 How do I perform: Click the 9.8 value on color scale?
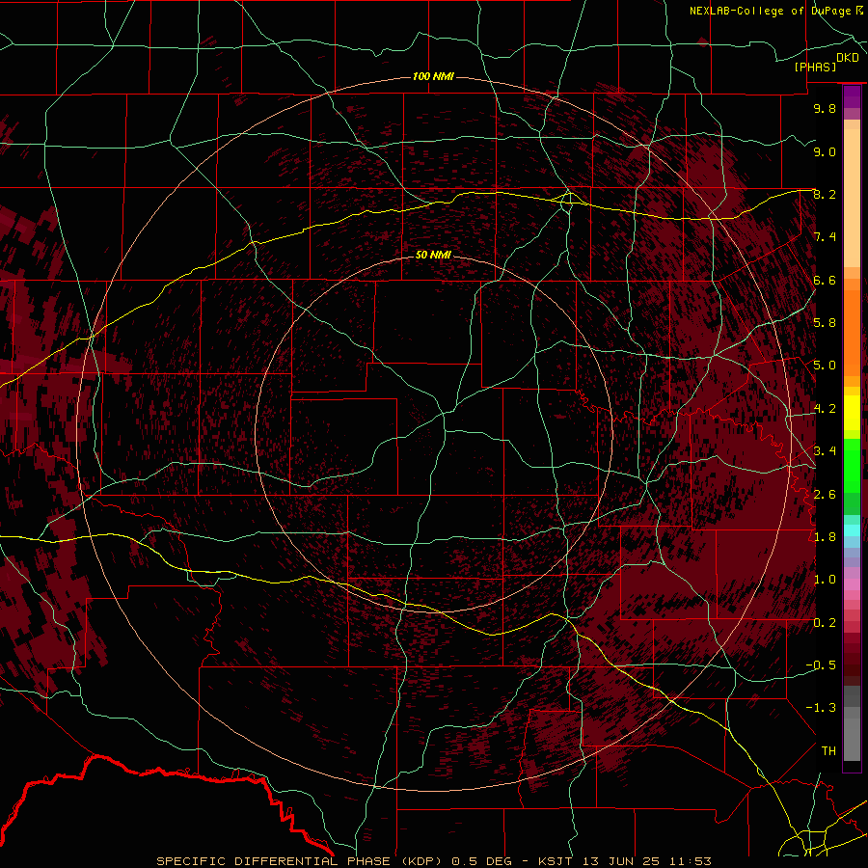[825, 108]
